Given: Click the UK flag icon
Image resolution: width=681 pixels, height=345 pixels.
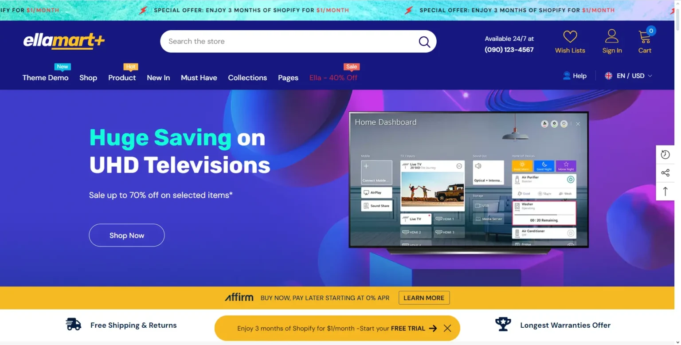Looking at the screenshot, I should pyautogui.click(x=609, y=76).
